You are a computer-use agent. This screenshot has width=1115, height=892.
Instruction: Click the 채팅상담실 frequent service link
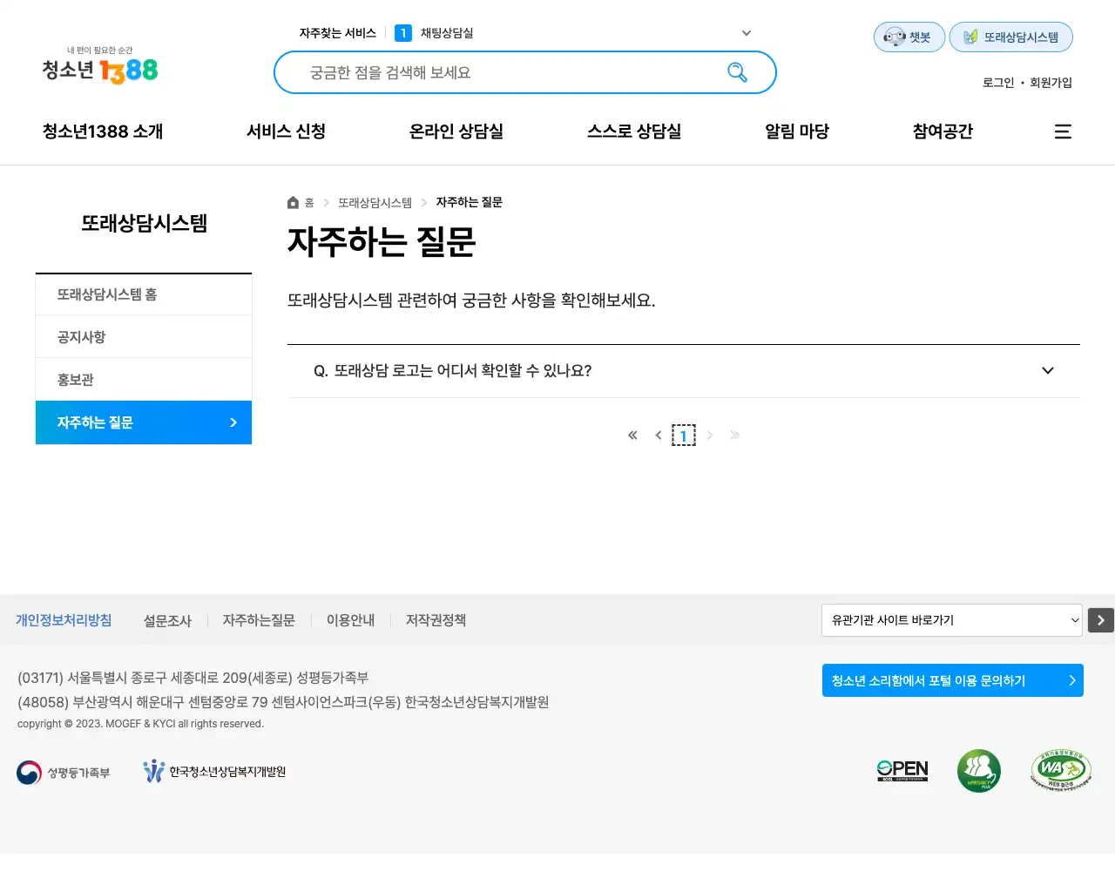coord(447,33)
